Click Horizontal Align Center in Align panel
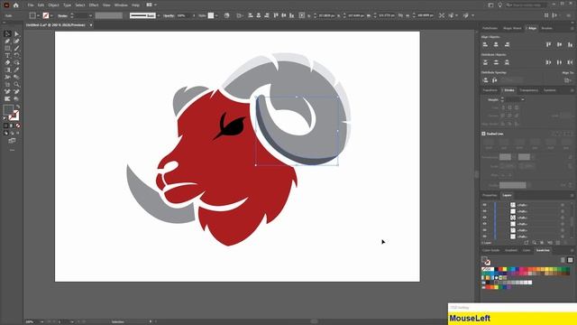This screenshot has height=325, width=577. pyautogui.click(x=496, y=44)
